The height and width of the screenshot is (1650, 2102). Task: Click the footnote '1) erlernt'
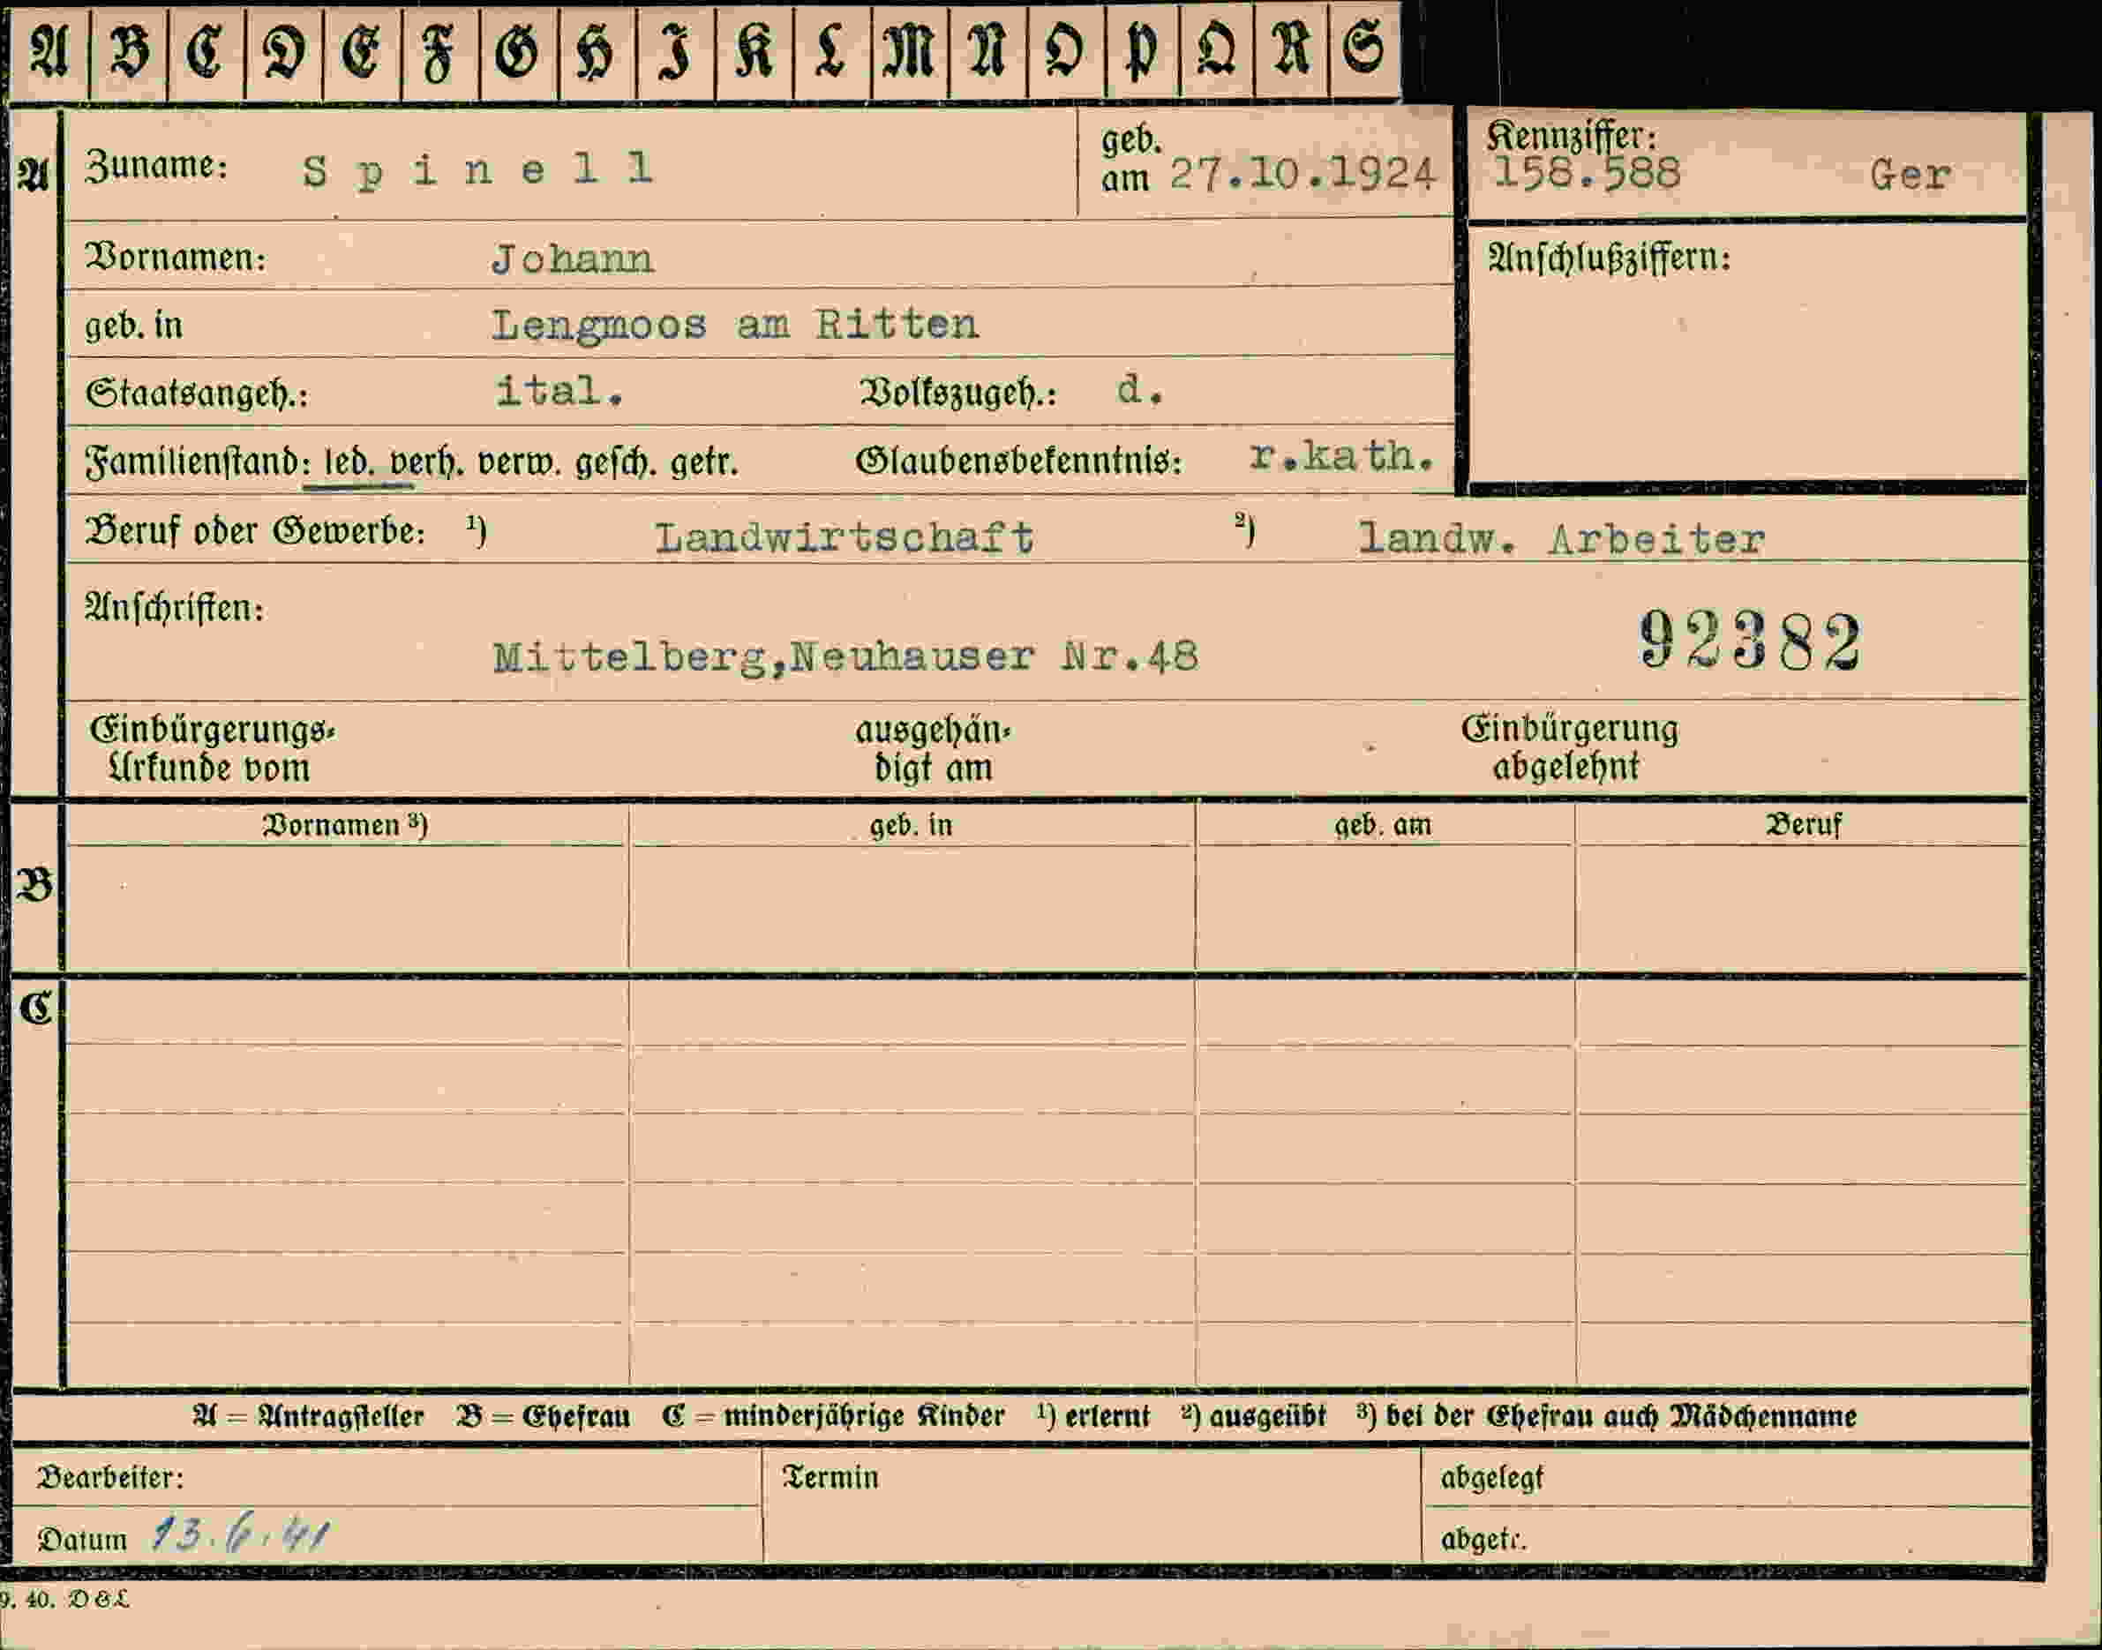click(1092, 1416)
